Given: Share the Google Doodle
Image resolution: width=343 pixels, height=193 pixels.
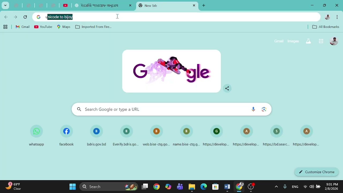Looking at the screenshot, I should (227, 88).
